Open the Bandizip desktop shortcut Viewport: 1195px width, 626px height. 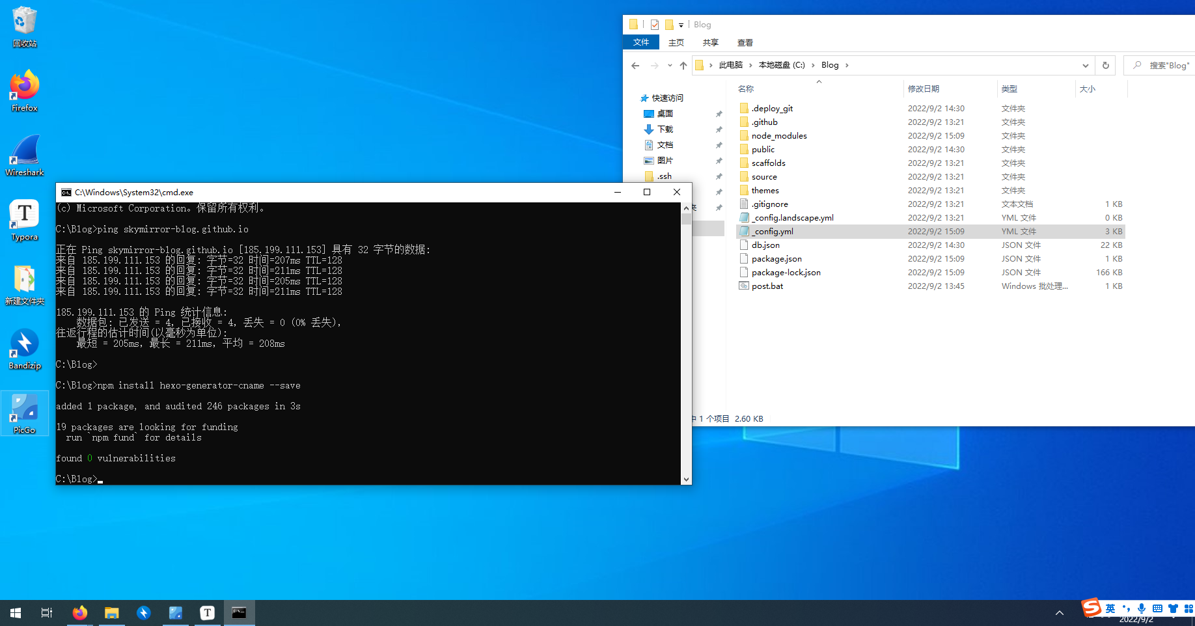[25, 349]
